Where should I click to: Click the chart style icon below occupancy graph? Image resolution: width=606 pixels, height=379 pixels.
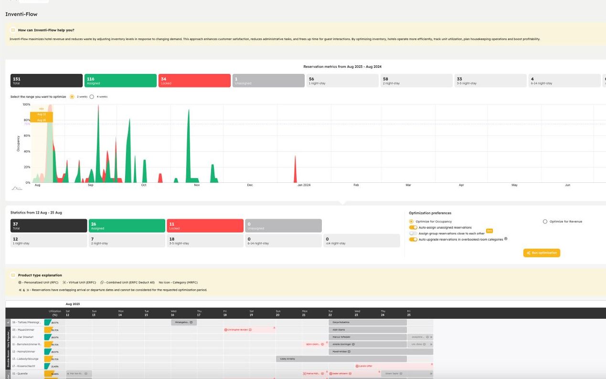(x=17, y=188)
